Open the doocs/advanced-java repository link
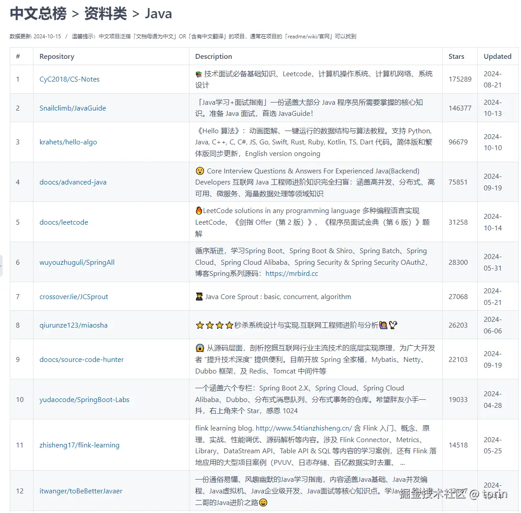 [x=73, y=182]
